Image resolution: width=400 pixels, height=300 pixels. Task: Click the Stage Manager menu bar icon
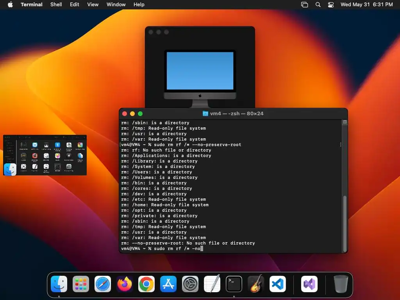pyautogui.click(x=305, y=5)
